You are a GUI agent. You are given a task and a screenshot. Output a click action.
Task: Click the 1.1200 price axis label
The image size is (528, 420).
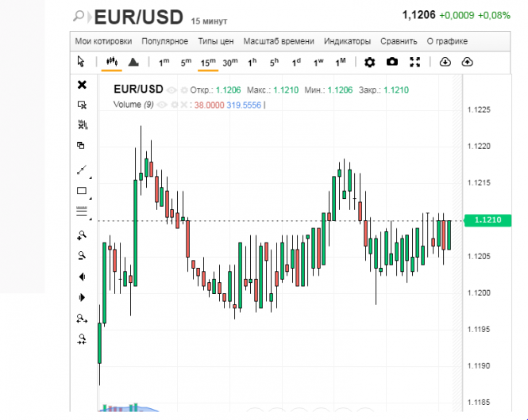point(479,293)
